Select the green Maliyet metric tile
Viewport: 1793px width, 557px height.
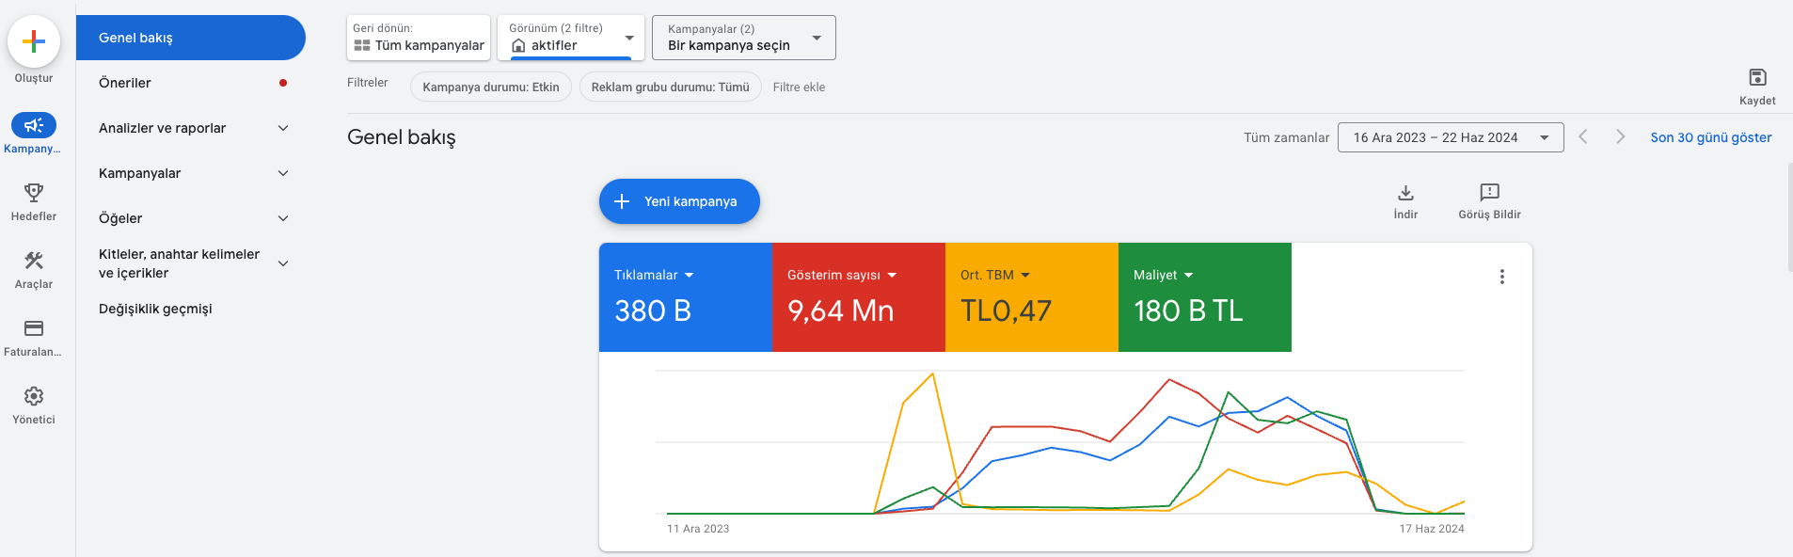[x=1205, y=297]
